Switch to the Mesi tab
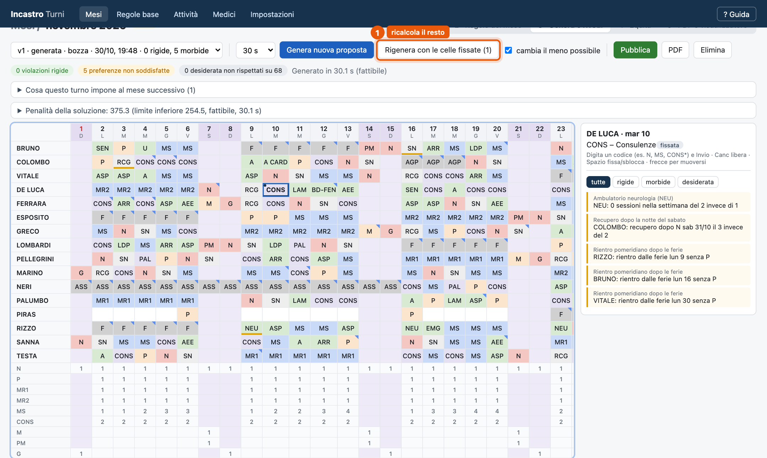The image size is (767, 458). pos(93,14)
